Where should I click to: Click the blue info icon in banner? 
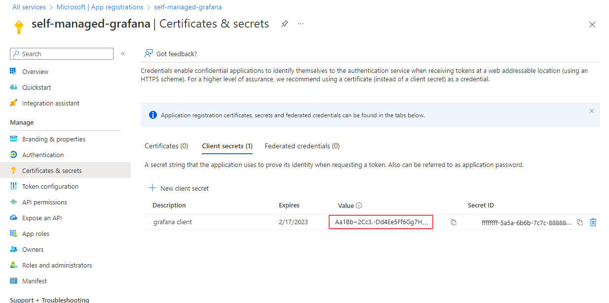(x=153, y=115)
